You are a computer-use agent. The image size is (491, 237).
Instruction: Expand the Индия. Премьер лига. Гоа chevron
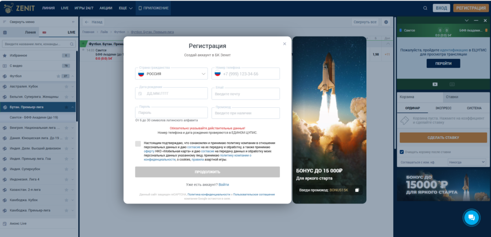[73, 158]
